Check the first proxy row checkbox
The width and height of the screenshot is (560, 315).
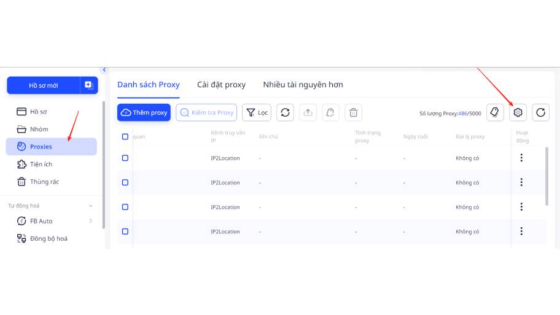(x=125, y=158)
